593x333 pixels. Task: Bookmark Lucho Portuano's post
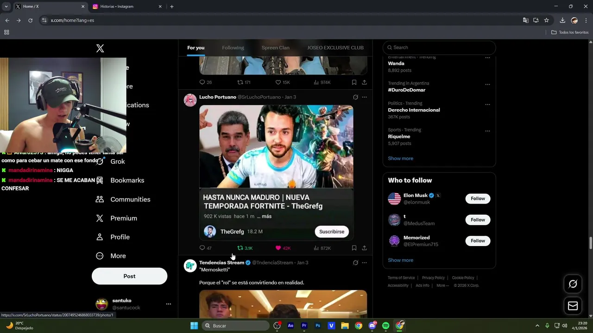tap(354, 248)
